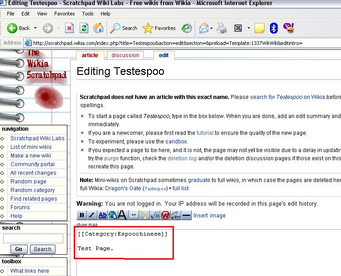
Task: Launch Yahoo Messenger icon
Action: 289,28
